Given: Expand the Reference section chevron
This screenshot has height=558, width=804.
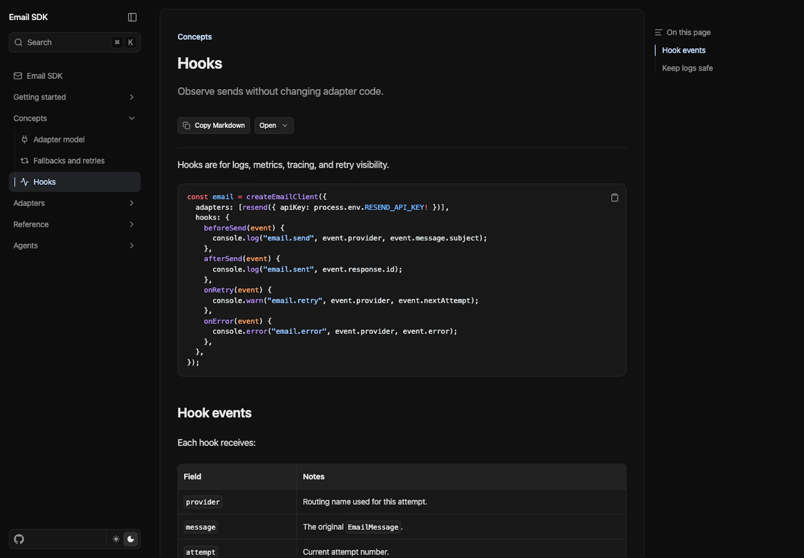Looking at the screenshot, I should pos(132,224).
